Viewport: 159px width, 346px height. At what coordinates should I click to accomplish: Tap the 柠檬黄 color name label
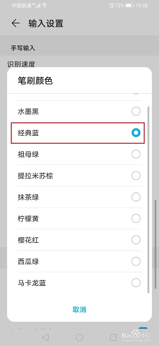tap(28, 219)
